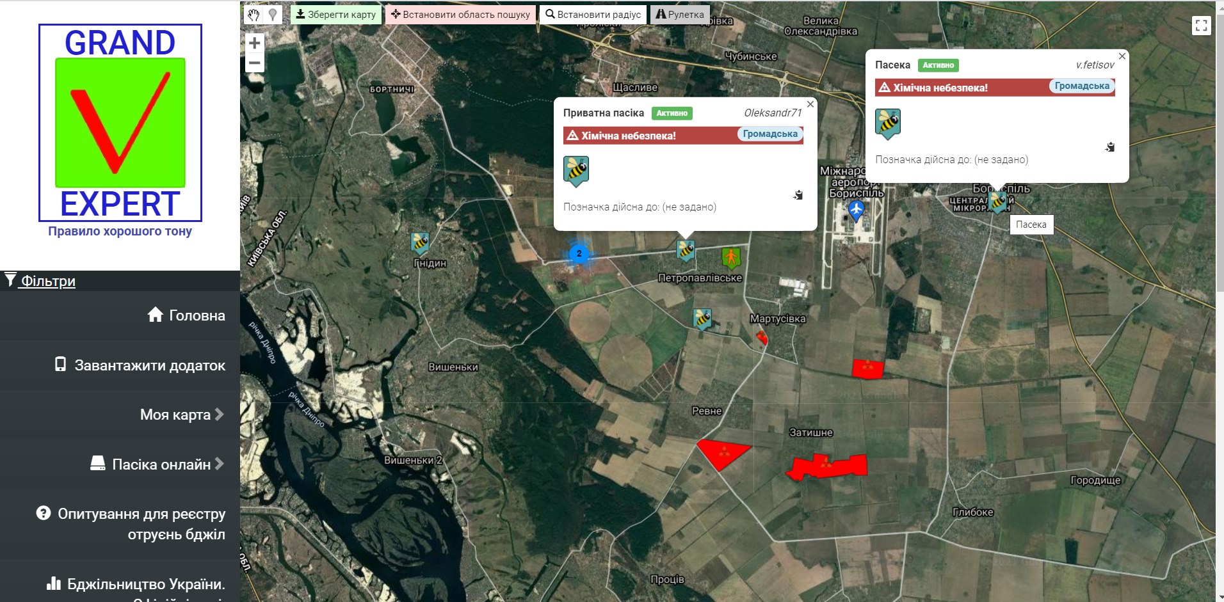The height and width of the screenshot is (602, 1224).
Task: Close the Пасека popup by v.fetisov
Action: (1122, 56)
